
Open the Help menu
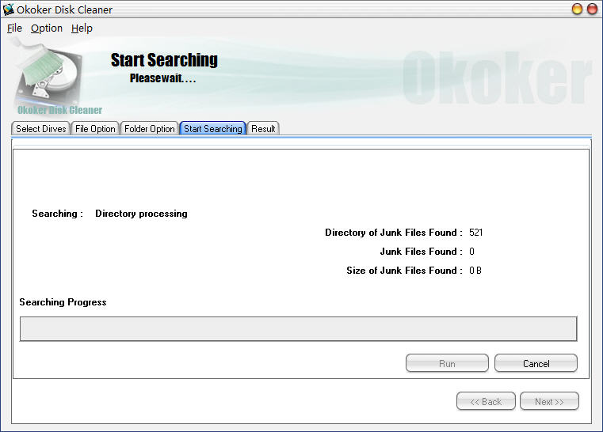point(82,28)
